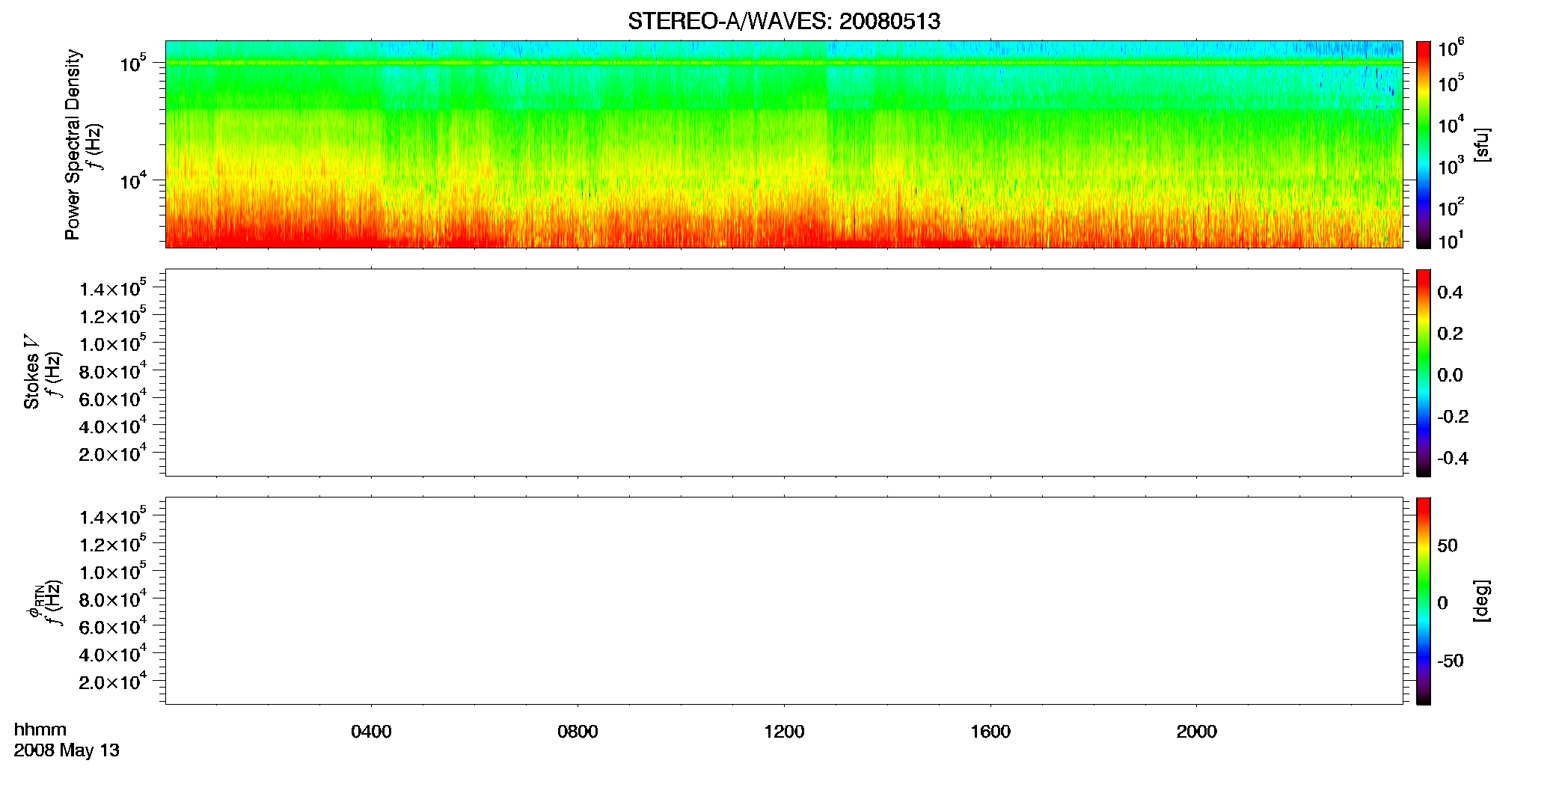Click the phi RTN degree colorbar

point(1424,601)
